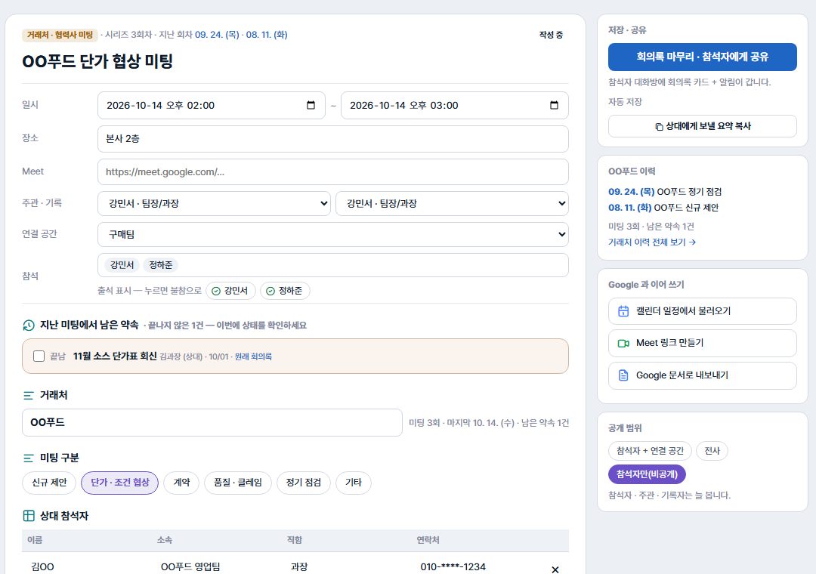Viewport: 816px width, 574px height.
Task: Click start datetime field 오후 02:00
Action: [212, 105]
